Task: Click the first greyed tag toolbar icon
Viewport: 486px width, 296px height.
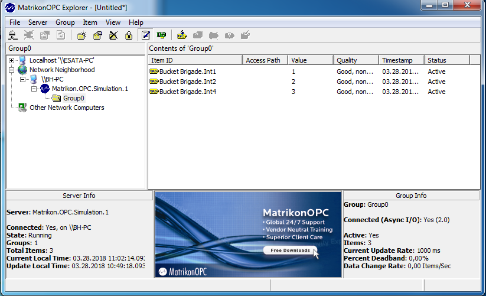Action: [198, 35]
